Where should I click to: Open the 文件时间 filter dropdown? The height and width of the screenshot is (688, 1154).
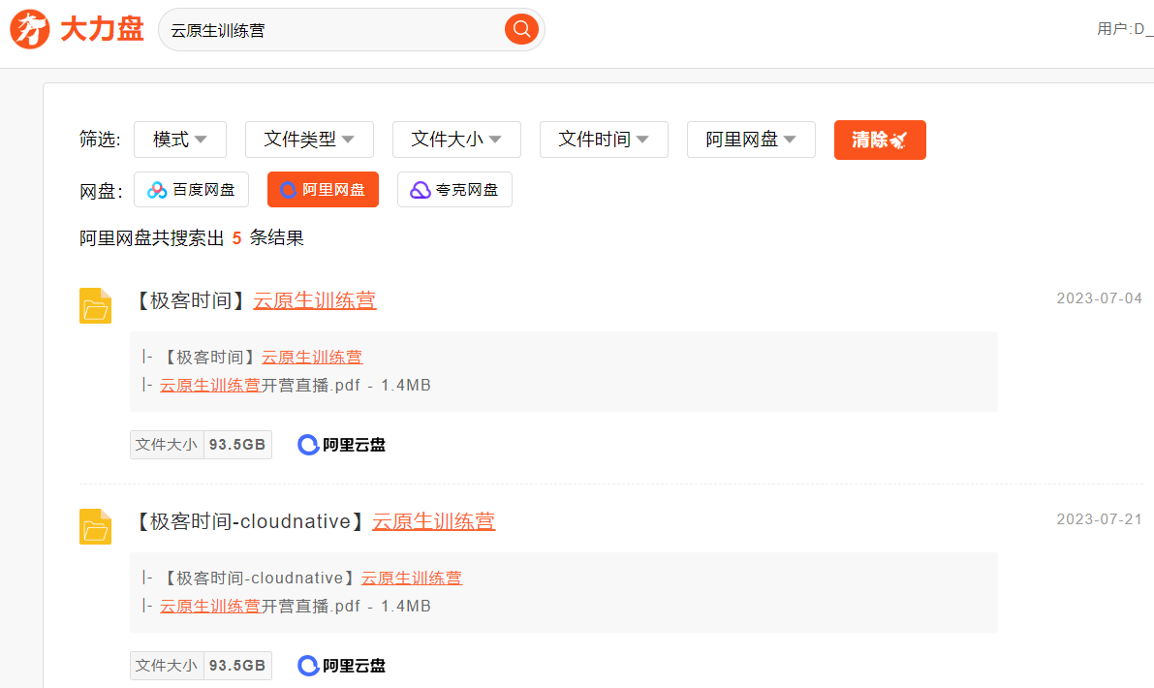click(x=604, y=140)
